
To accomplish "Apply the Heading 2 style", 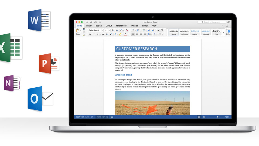I will click(x=206, y=32).
